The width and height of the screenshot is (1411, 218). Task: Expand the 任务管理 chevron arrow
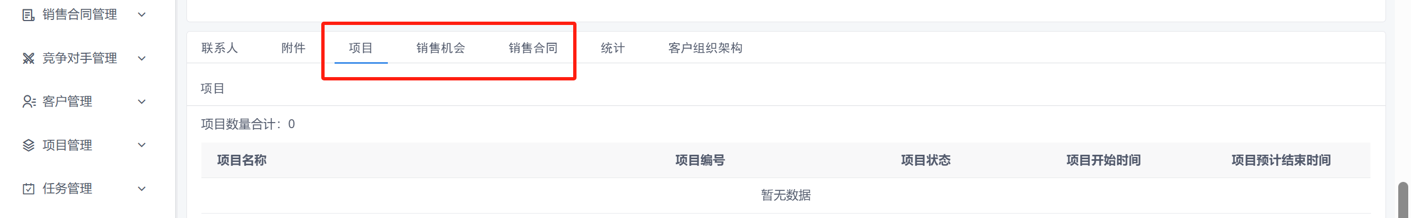click(x=142, y=189)
